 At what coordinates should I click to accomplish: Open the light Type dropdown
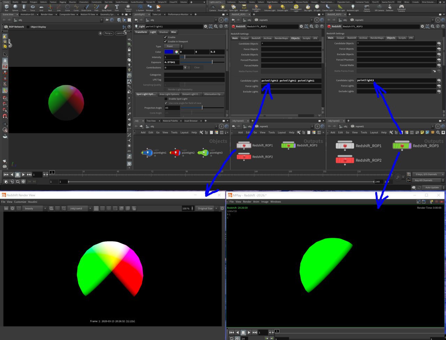coord(173,46)
